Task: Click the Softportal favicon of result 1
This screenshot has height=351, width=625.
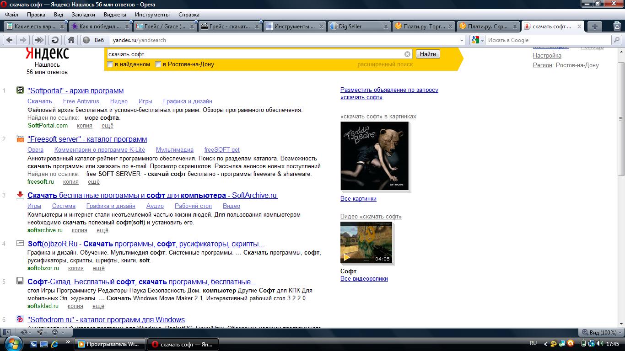Action: pyautogui.click(x=20, y=90)
